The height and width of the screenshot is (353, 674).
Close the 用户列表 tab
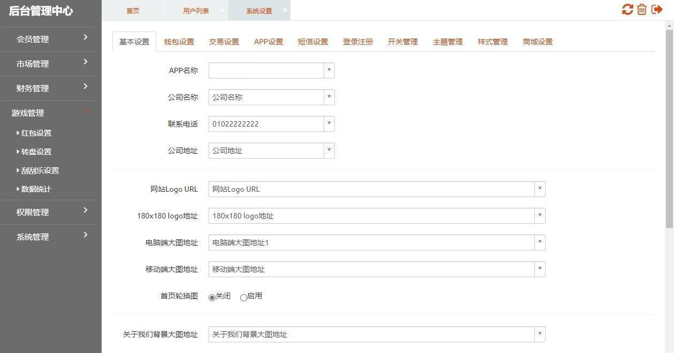point(222,10)
